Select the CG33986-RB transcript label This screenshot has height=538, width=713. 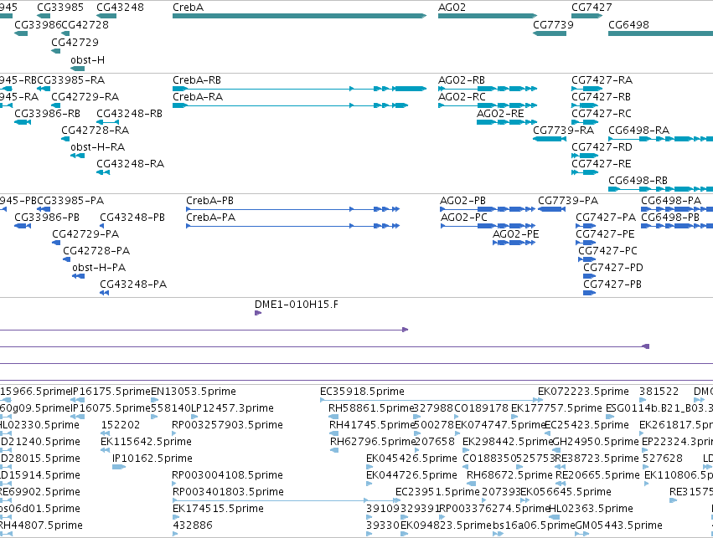tap(47, 114)
